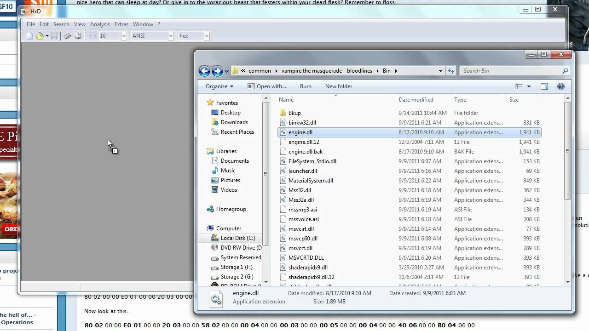Click the disabled Save icon in HxD
The width and height of the screenshot is (589, 331).
pos(54,36)
